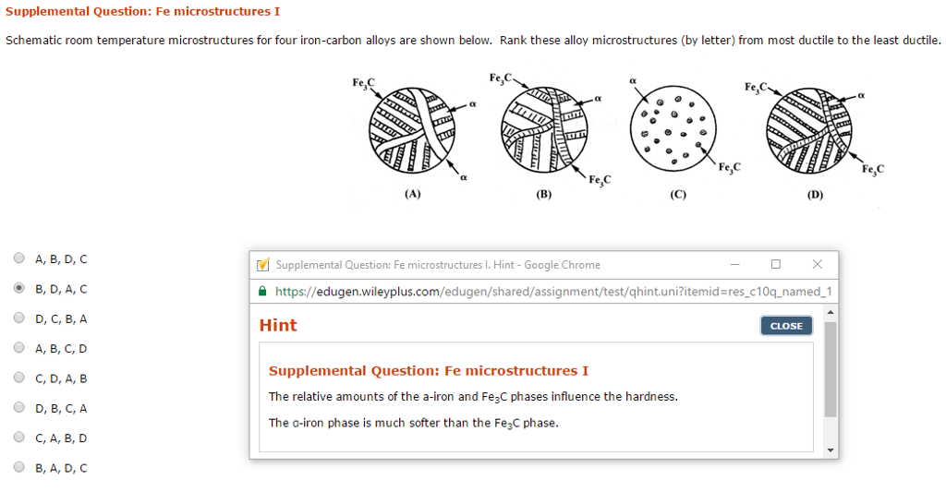The height and width of the screenshot is (492, 946).
Task: Click the hint window scrollbar thumb
Action: (831, 369)
